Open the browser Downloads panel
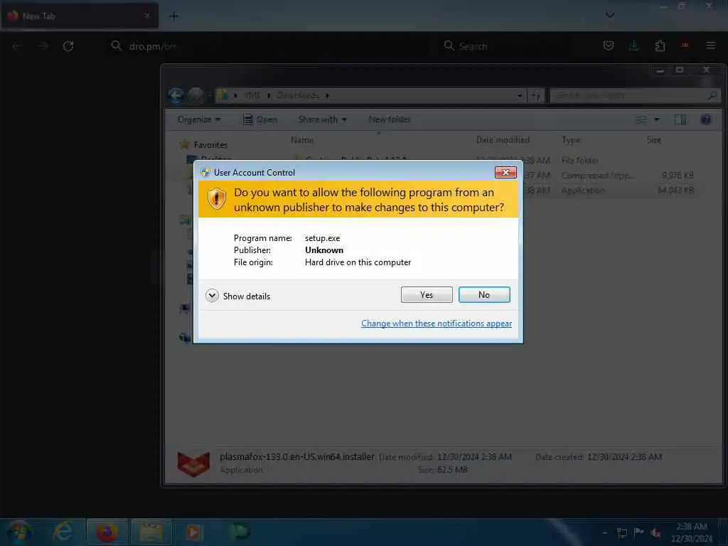 633,45
